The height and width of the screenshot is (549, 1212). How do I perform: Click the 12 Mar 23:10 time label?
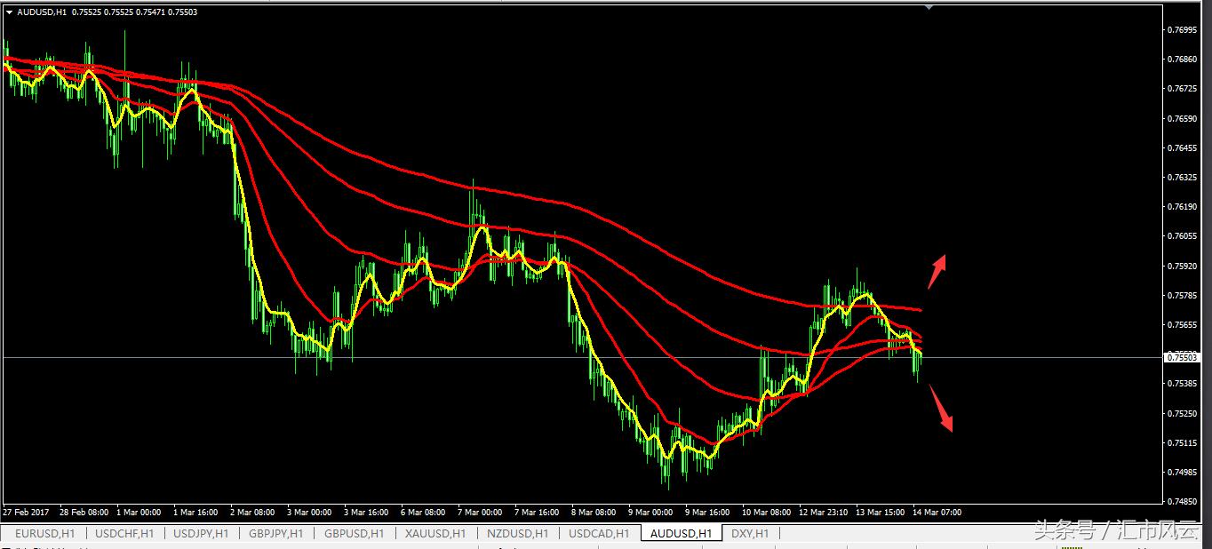coord(824,512)
